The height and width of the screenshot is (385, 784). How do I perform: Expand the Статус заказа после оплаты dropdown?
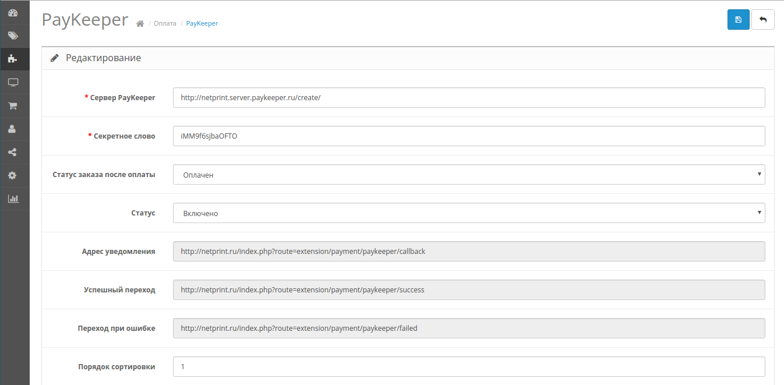click(469, 174)
